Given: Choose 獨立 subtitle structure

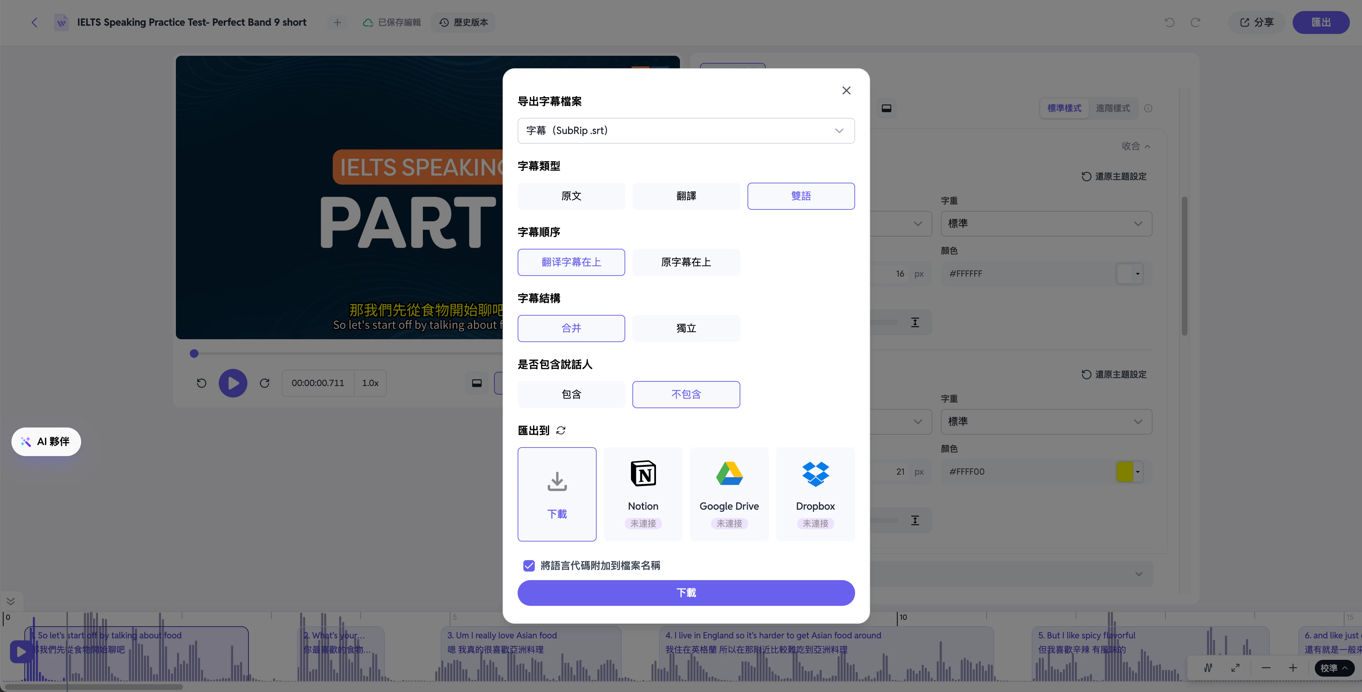Looking at the screenshot, I should coord(686,328).
